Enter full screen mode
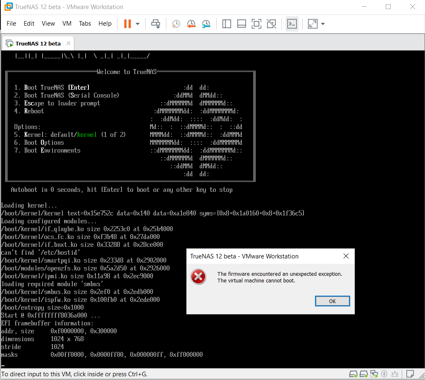Viewport: 425px width, 380px height. point(256,24)
